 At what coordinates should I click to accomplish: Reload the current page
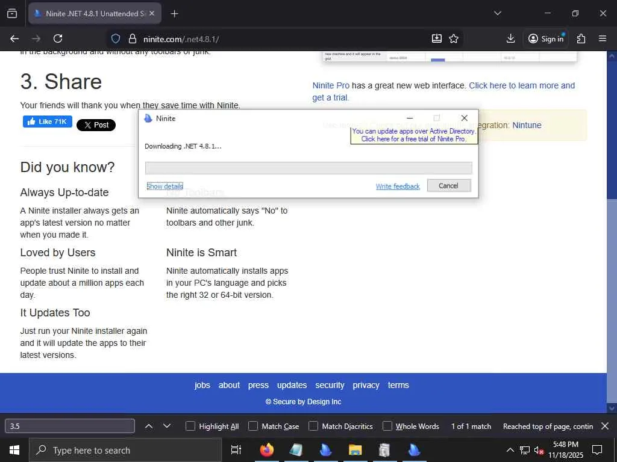pos(58,38)
